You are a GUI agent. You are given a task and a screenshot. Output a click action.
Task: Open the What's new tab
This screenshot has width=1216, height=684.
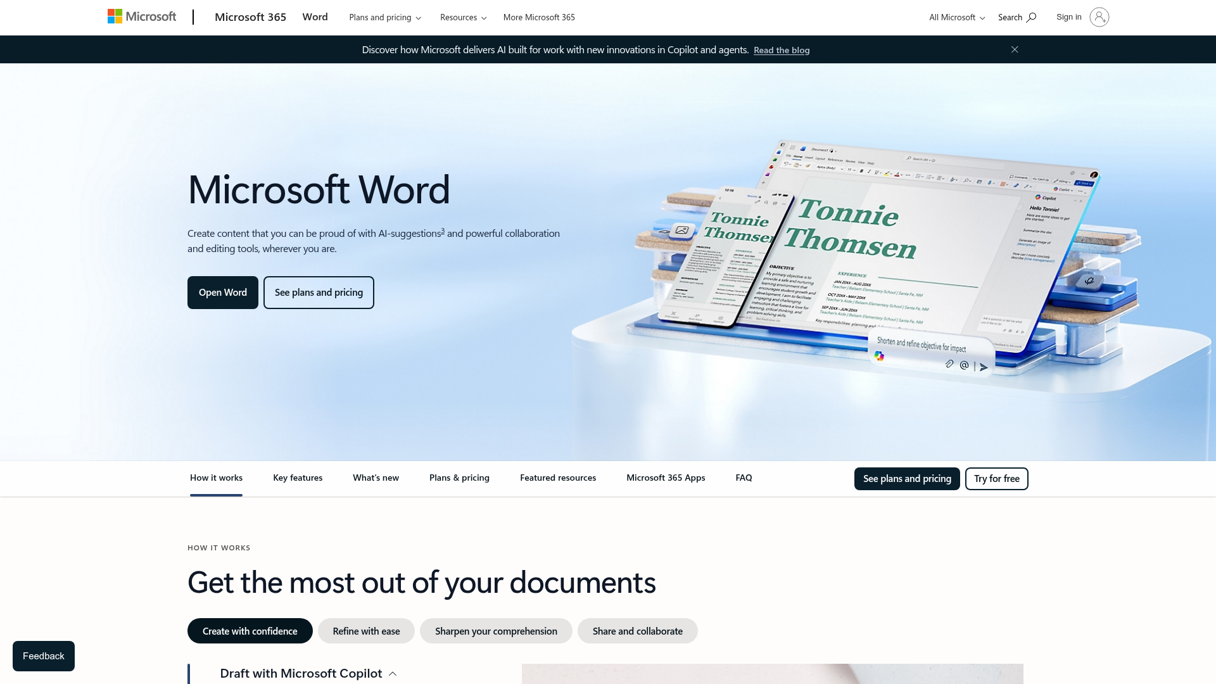[x=375, y=478]
